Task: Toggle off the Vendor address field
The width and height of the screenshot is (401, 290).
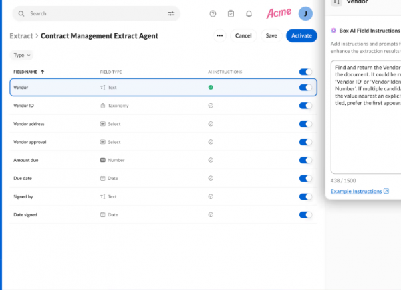Action: click(x=305, y=124)
